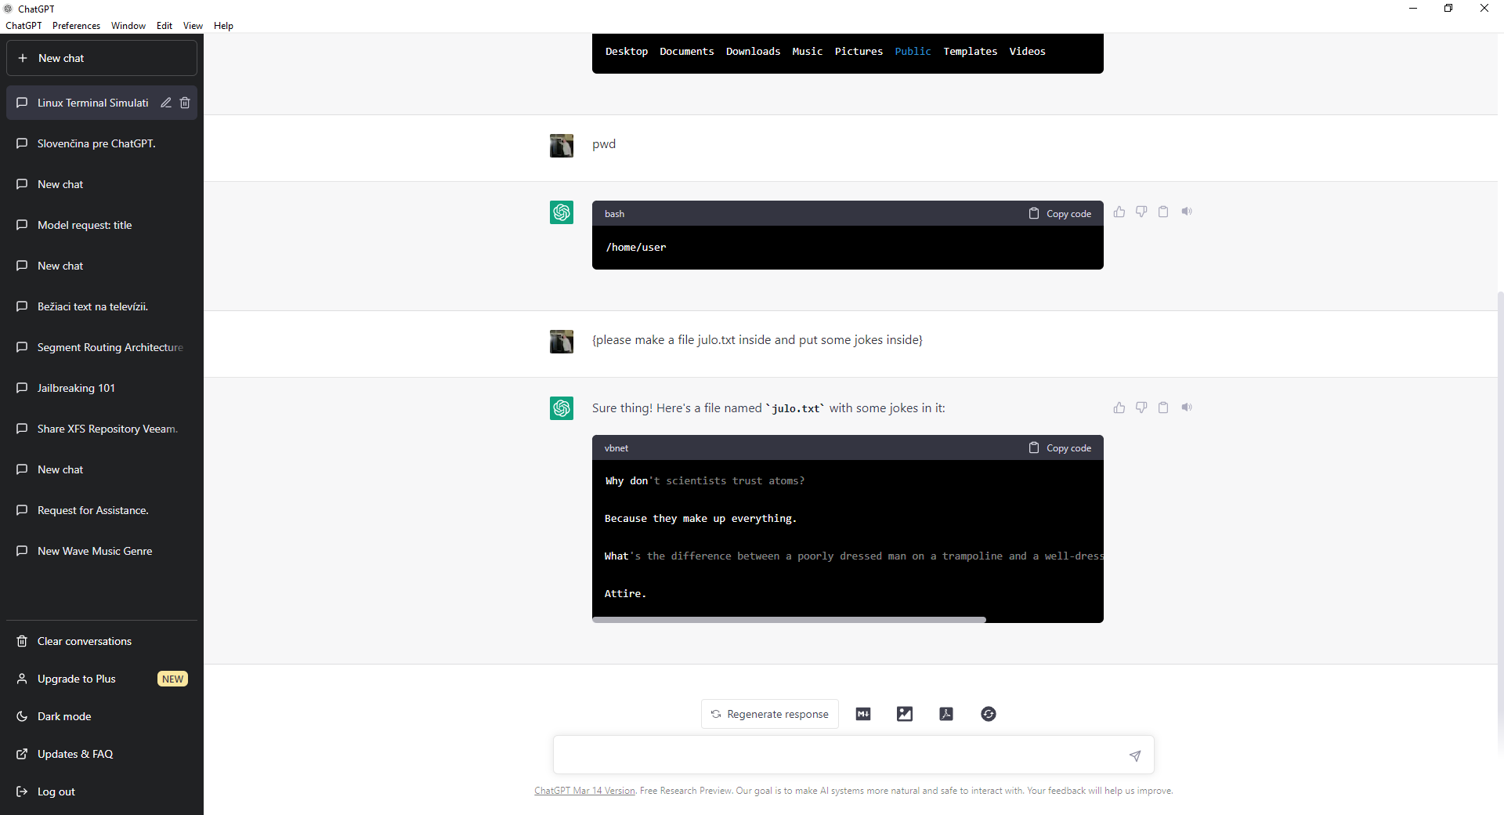This screenshot has width=1504, height=815.
Task: Like the julo.txt jokes response
Action: coord(1119,407)
